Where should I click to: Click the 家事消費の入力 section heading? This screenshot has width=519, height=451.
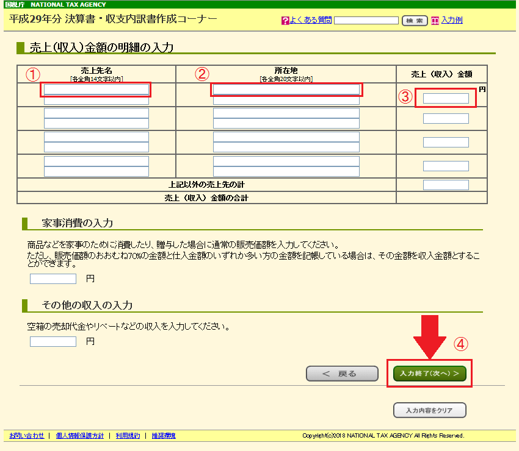pyautogui.click(x=78, y=223)
